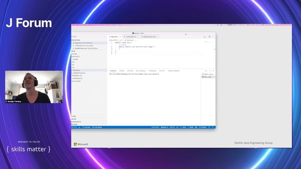
Task: Split the editor with the layout icon
Action: 209,37
